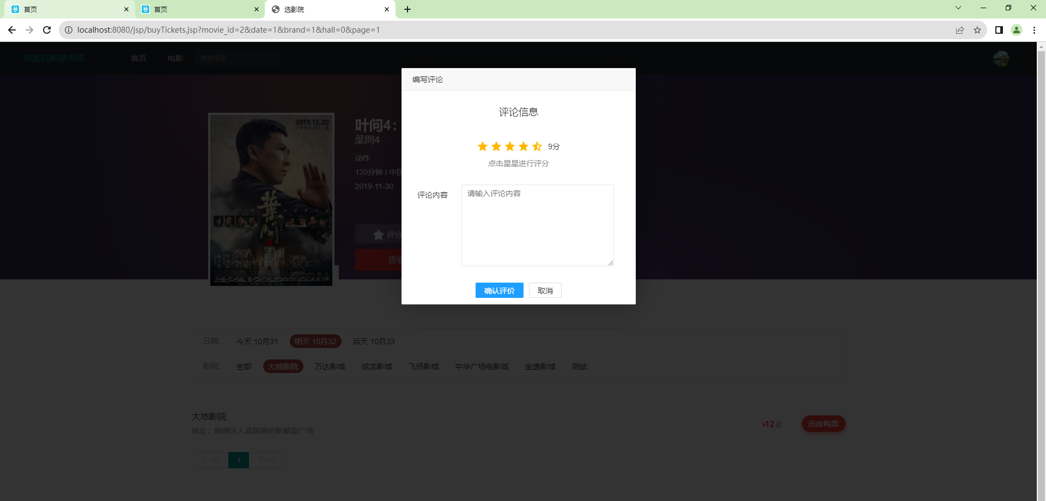This screenshot has height=501, width=1046.
Task: Click the 大地影院 cinema name in the list
Action: pyautogui.click(x=209, y=417)
